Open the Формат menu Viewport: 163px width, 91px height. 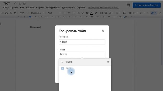pyautogui.click(x=40, y=8)
